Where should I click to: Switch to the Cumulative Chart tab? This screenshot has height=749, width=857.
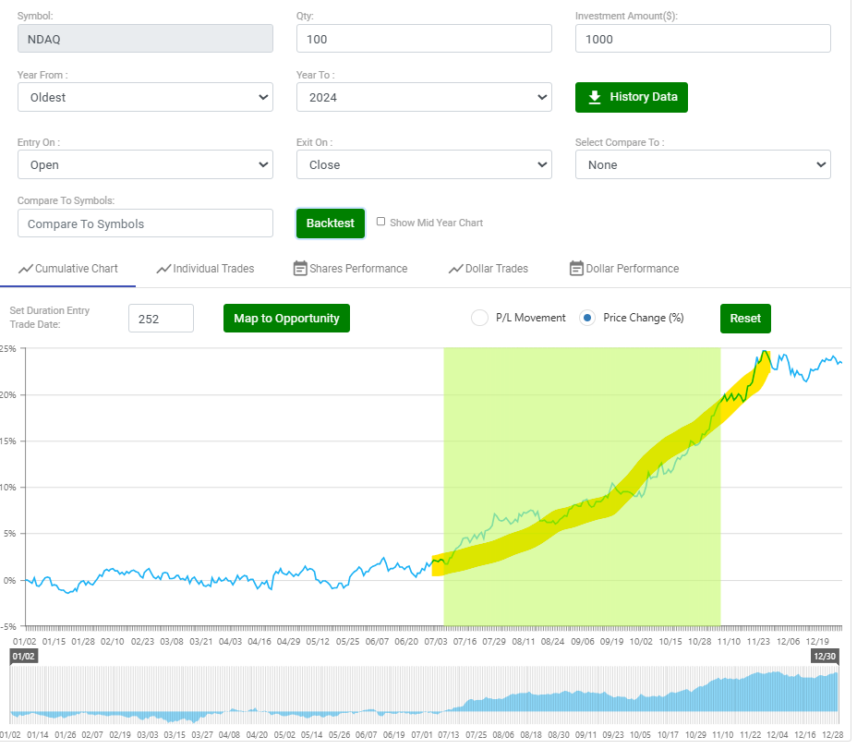[68, 271]
